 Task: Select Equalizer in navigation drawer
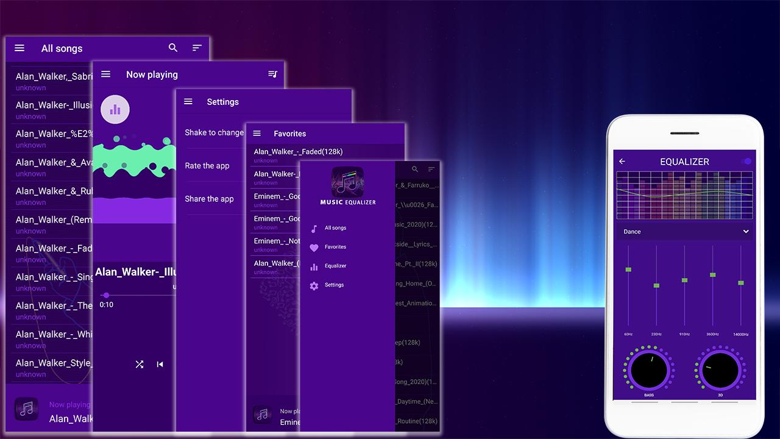(x=335, y=266)
